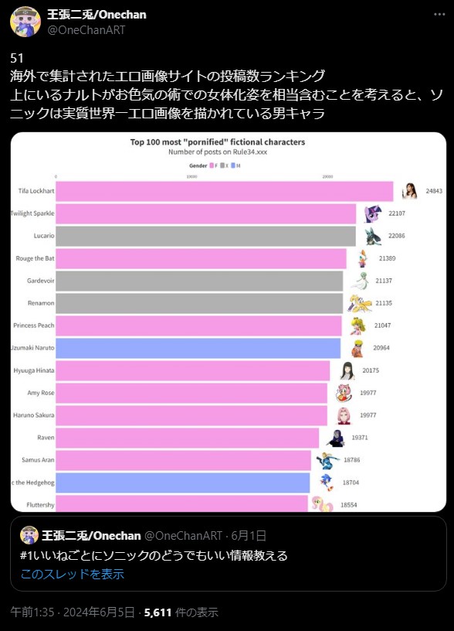Open the tweet's three-dot more menu
This screenshot has height=631, width=454.
pos(439,14)
